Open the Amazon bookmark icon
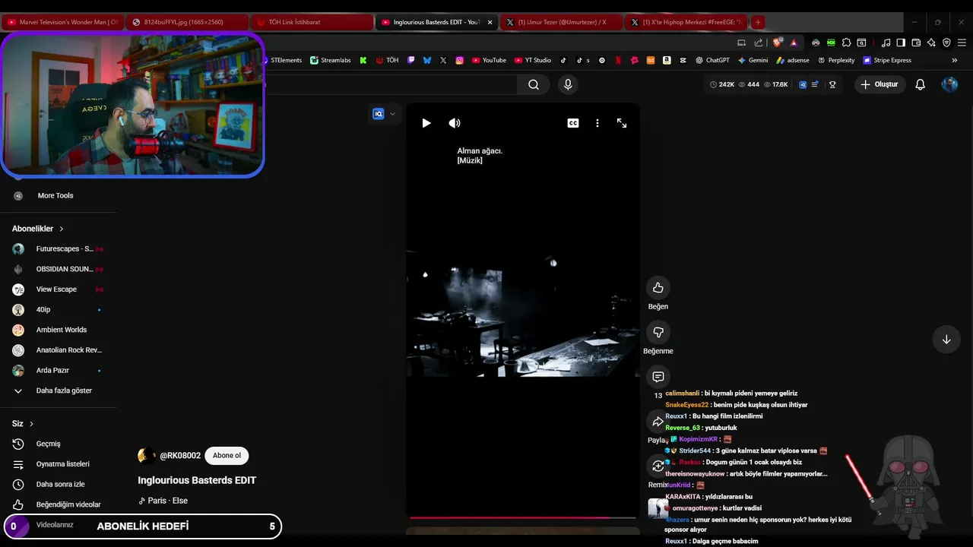 click(667, 60)
